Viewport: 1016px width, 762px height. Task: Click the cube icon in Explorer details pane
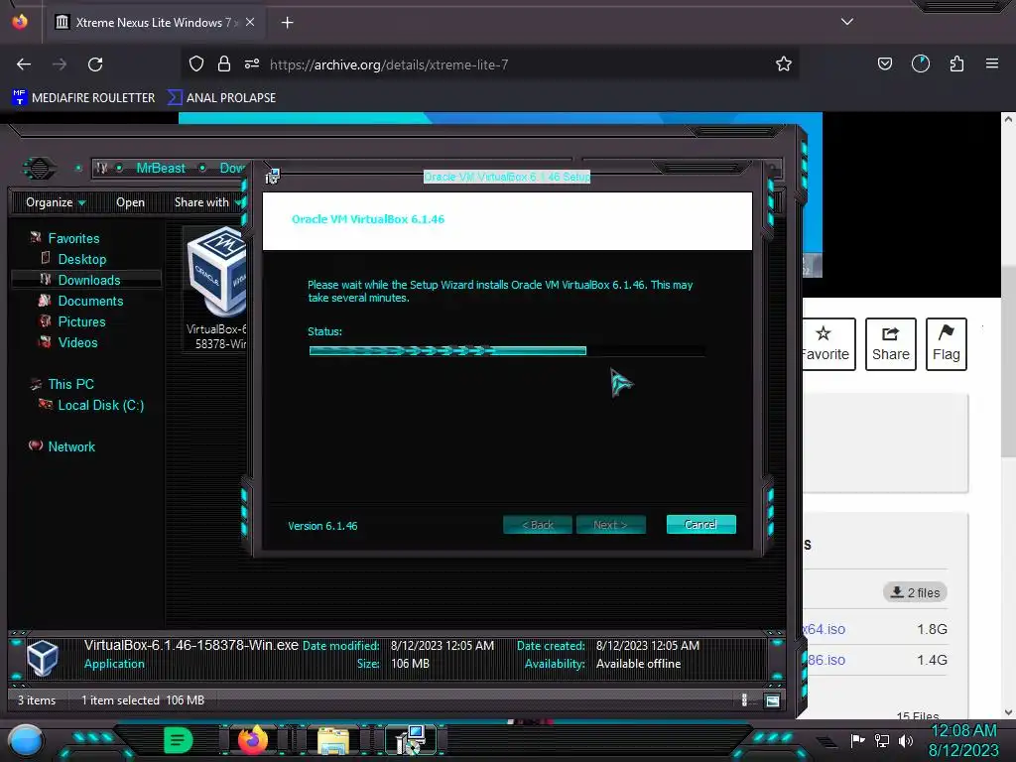point(43,658)
